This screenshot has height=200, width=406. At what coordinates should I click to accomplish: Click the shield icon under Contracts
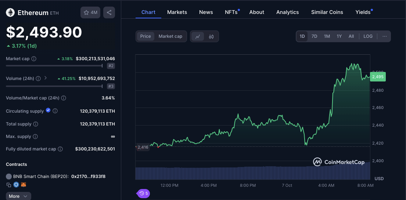16,185
